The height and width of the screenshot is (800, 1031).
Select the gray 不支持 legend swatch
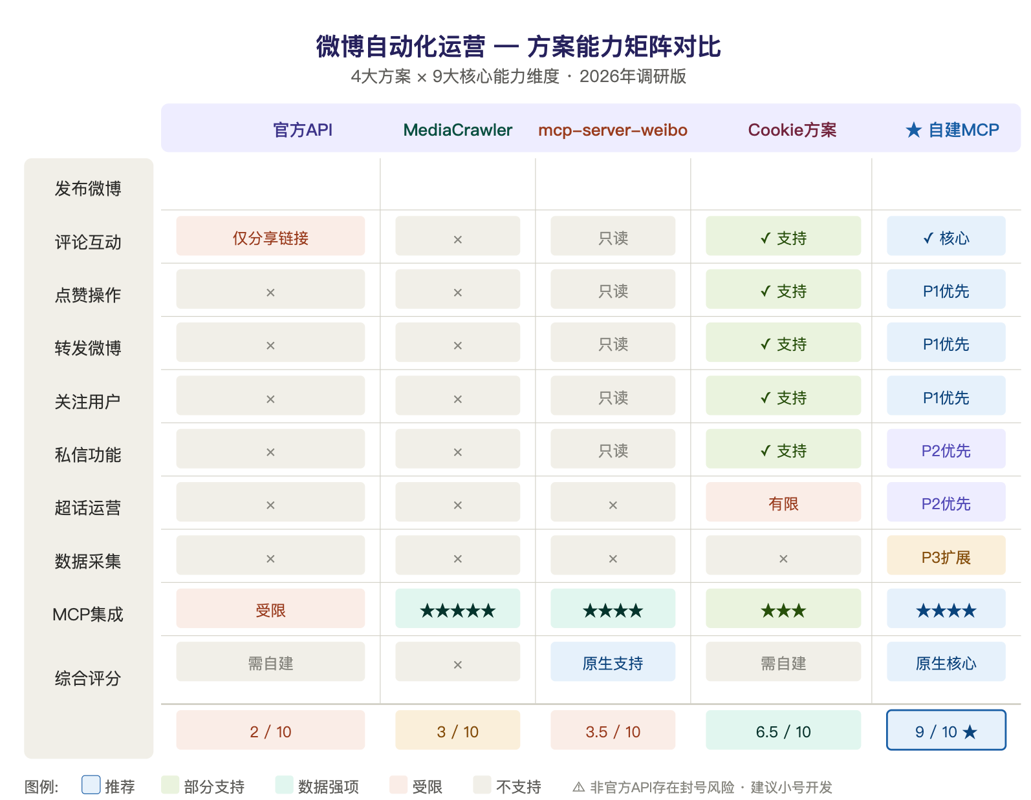click(x=482, y=784)
